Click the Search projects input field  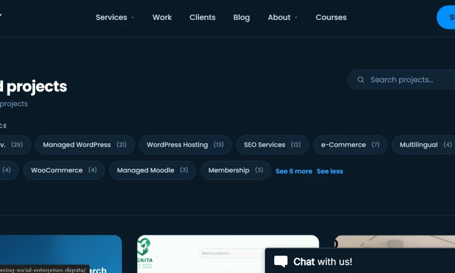pyautogui.click(x=402, y=80)
